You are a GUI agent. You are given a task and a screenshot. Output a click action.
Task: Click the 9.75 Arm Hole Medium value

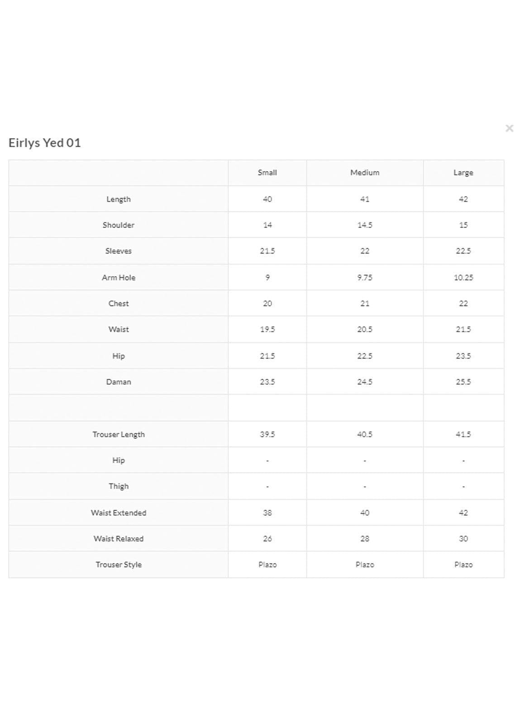(x=365, y=277)
